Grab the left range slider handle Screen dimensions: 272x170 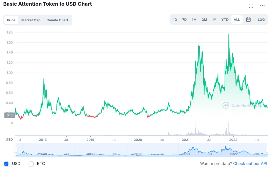coord(16,150)
